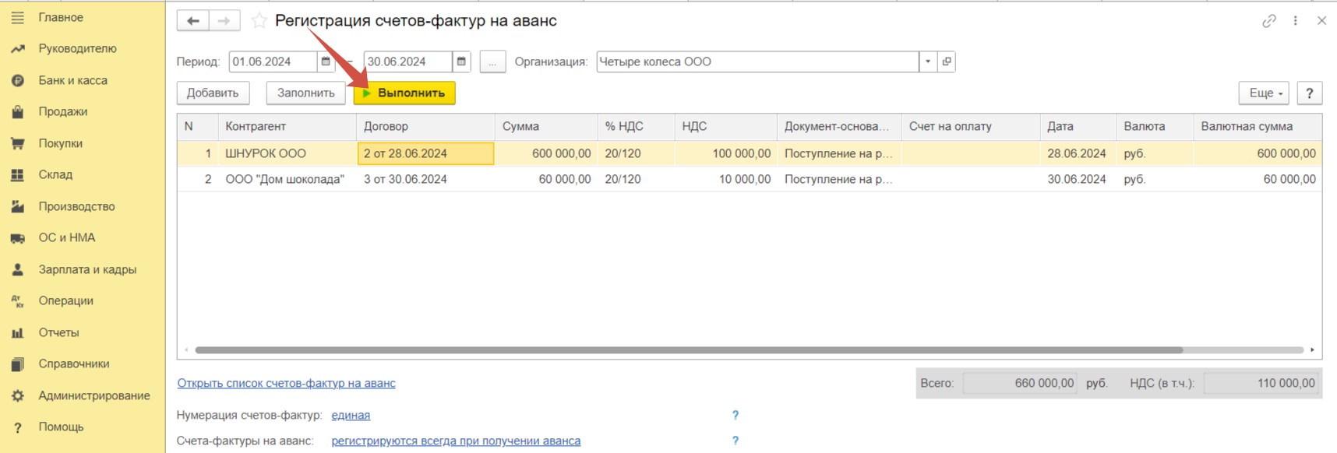This screenshot has width=1337, height=453.
Task: Click the 28.06.2024 date cell
Action: [1078, 153]
